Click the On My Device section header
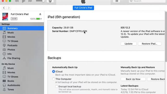Image resolution: width=167 pixels, height=94 pixels. 8,64
